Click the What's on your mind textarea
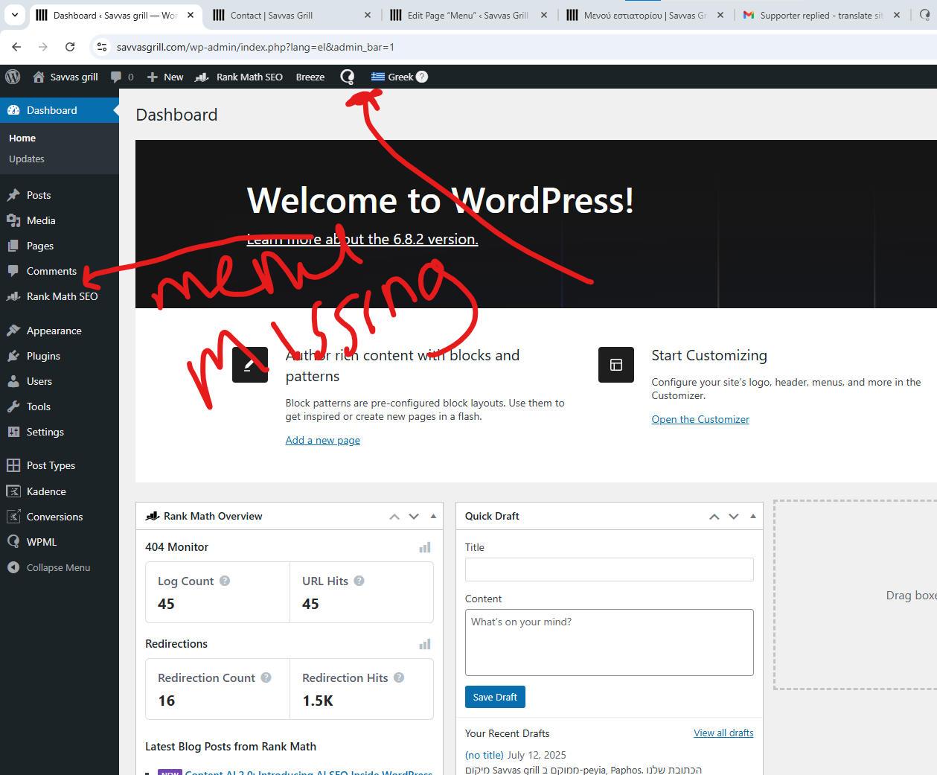 610,642
